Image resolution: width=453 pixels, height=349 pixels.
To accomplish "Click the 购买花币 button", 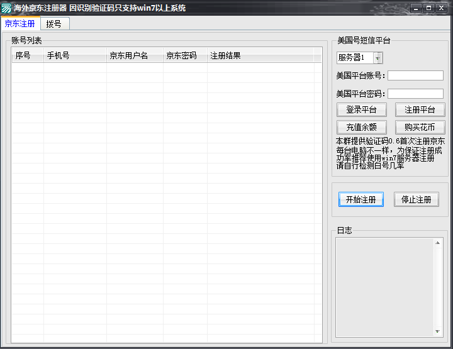I will [x=420, y=127].
